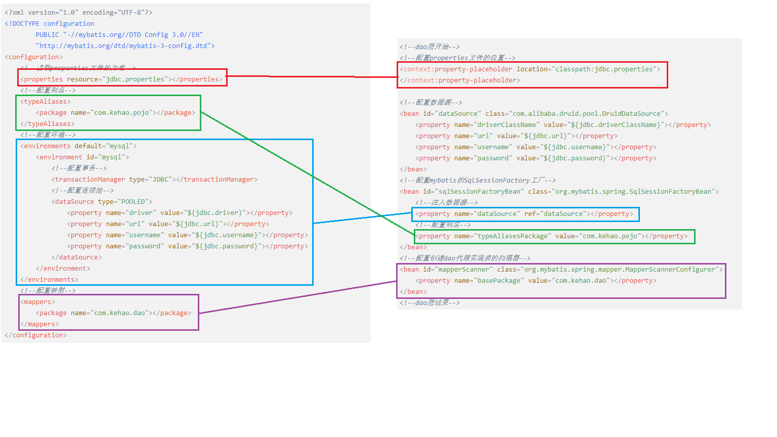
Task: Click the closing </mappers> tag
Action: pos(39,324)
